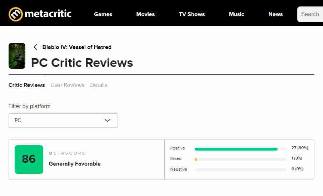Expand the platform filter chevron
The height and width of the screenshot is (196, 323).
tap(108, 121)
